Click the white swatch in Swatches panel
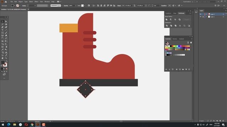Screen dimensions: 227x127 (x=169, y=46)
